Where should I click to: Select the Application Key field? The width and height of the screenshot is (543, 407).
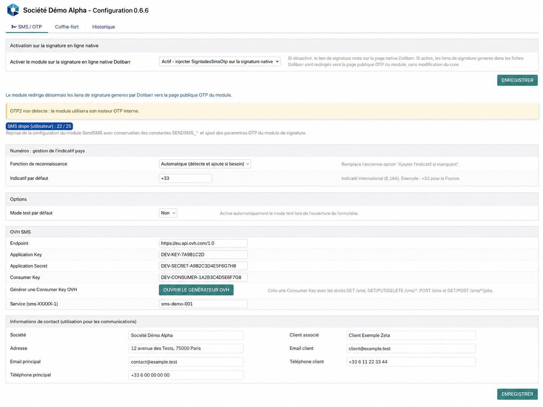pos(203,254)
